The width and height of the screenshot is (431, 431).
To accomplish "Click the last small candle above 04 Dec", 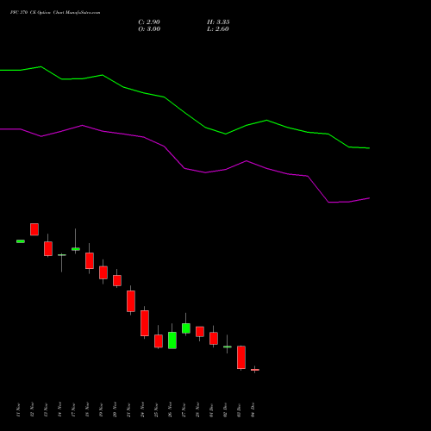I will click(255, 370).
